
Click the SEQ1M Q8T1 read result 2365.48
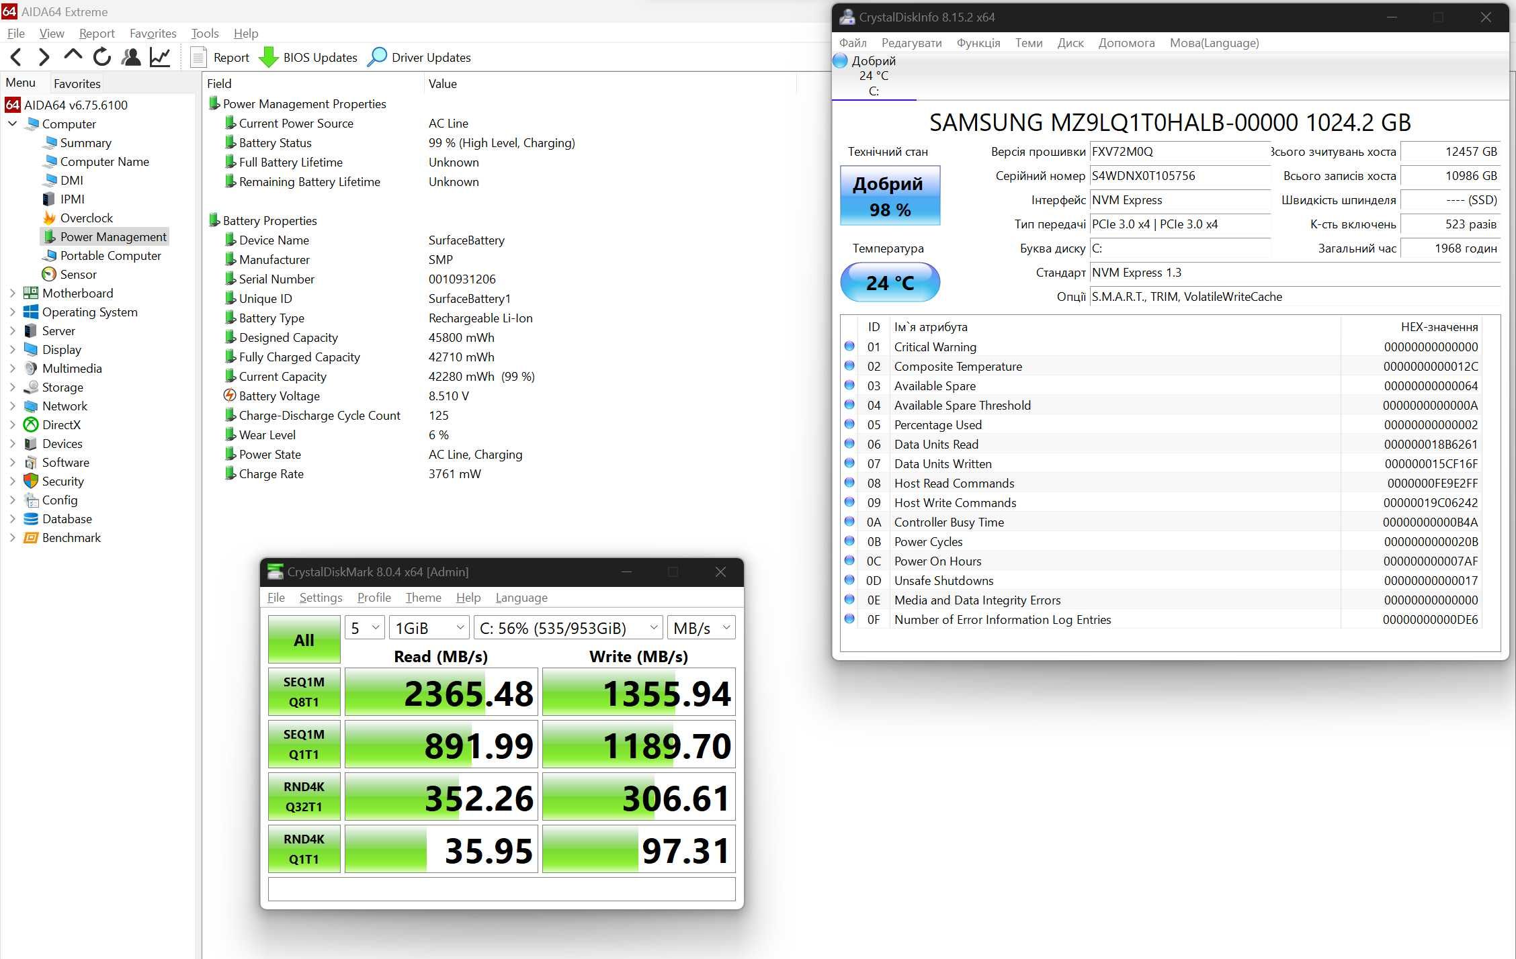[441, 692]
